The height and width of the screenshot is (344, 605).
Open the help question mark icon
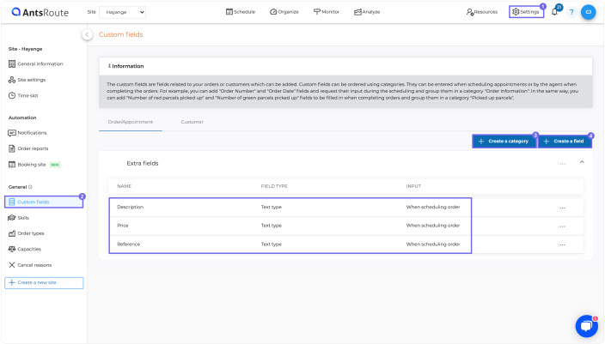571,12
